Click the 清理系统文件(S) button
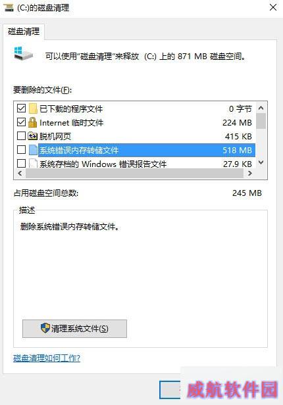This screenshot has width=283, height=405. [x=74, y=329]
